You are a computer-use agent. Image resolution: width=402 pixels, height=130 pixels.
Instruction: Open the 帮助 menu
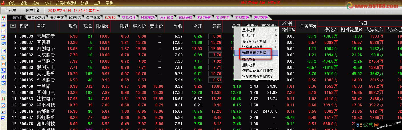pyautogui.click(x=109, y=3)
